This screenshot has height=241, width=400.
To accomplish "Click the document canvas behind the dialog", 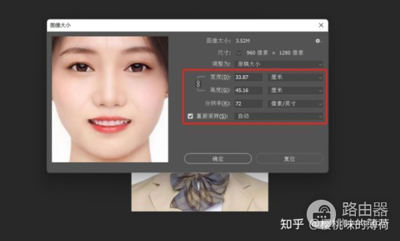I will click(200, 192).
